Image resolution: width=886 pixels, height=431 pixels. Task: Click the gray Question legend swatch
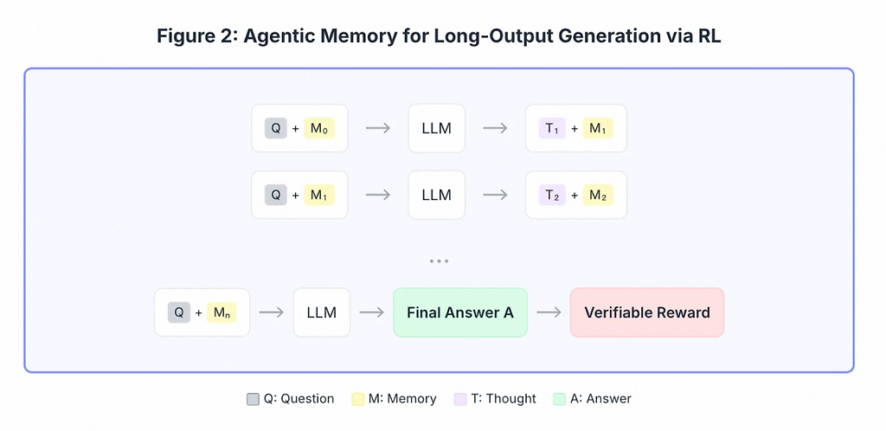tap(253, 399)
